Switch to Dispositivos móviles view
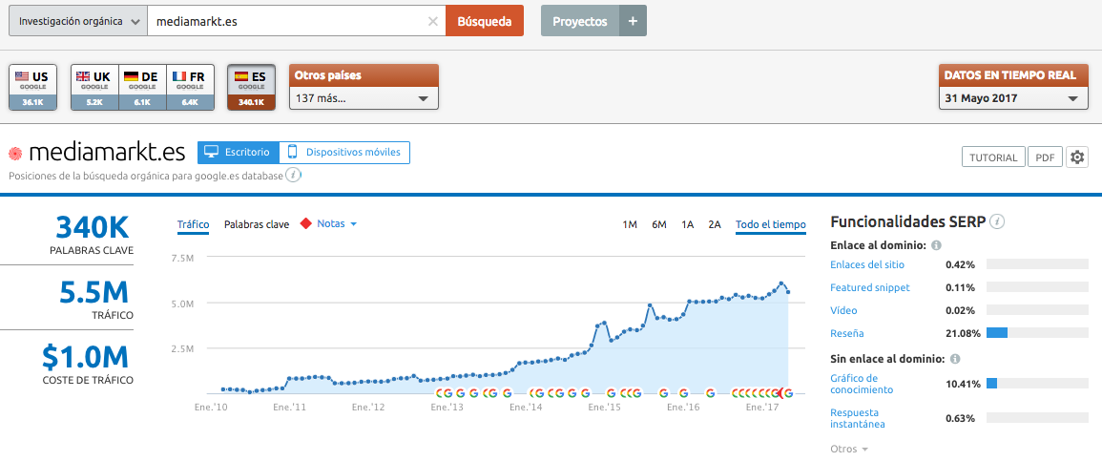 pyautogui.click(x=344, y=152)
